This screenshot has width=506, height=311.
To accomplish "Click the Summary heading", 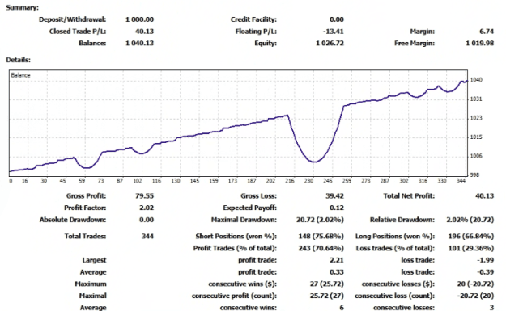I will point(23,7).
